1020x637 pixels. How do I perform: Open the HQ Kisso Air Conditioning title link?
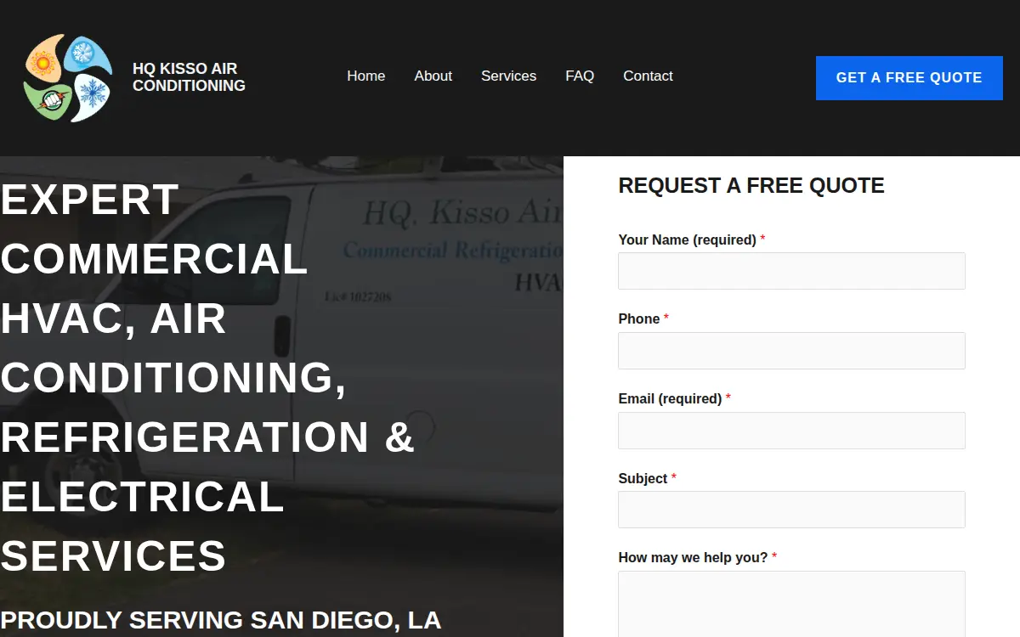point(189,77)
